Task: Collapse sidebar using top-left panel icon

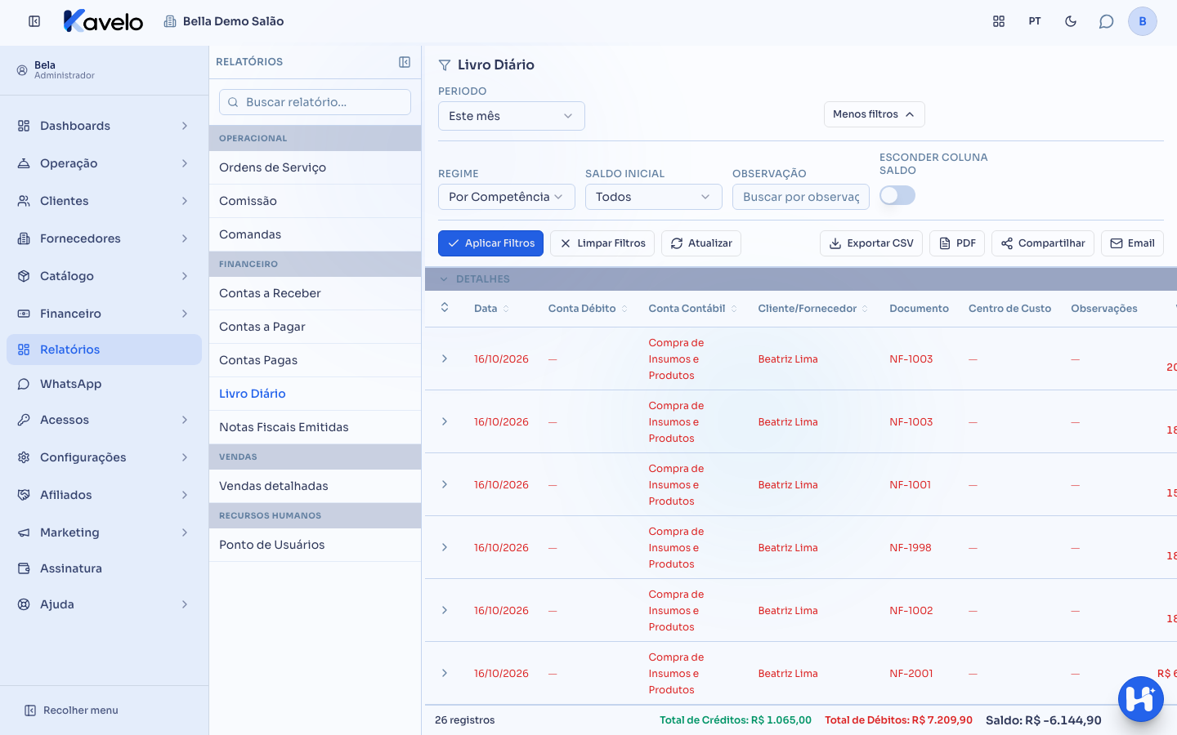Action: click(x=34, y=21)
